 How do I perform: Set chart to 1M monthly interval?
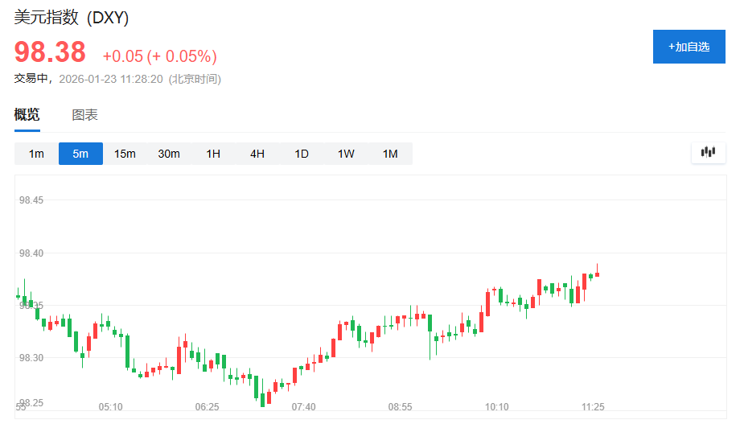pyautogui.click(x=390, y=154)
